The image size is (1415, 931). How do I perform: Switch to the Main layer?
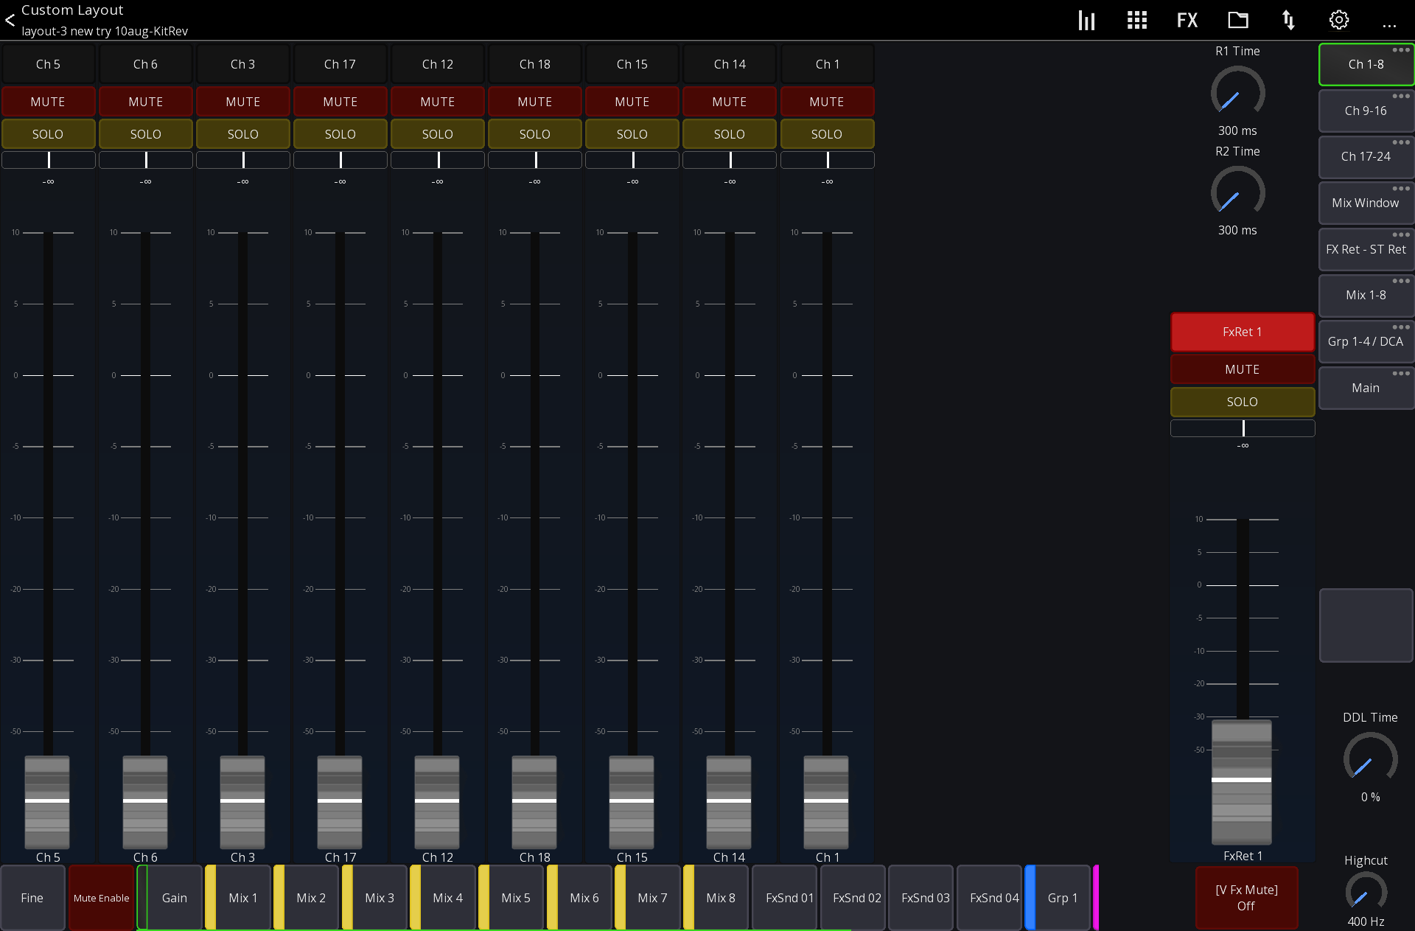(x=1366, y=388)
